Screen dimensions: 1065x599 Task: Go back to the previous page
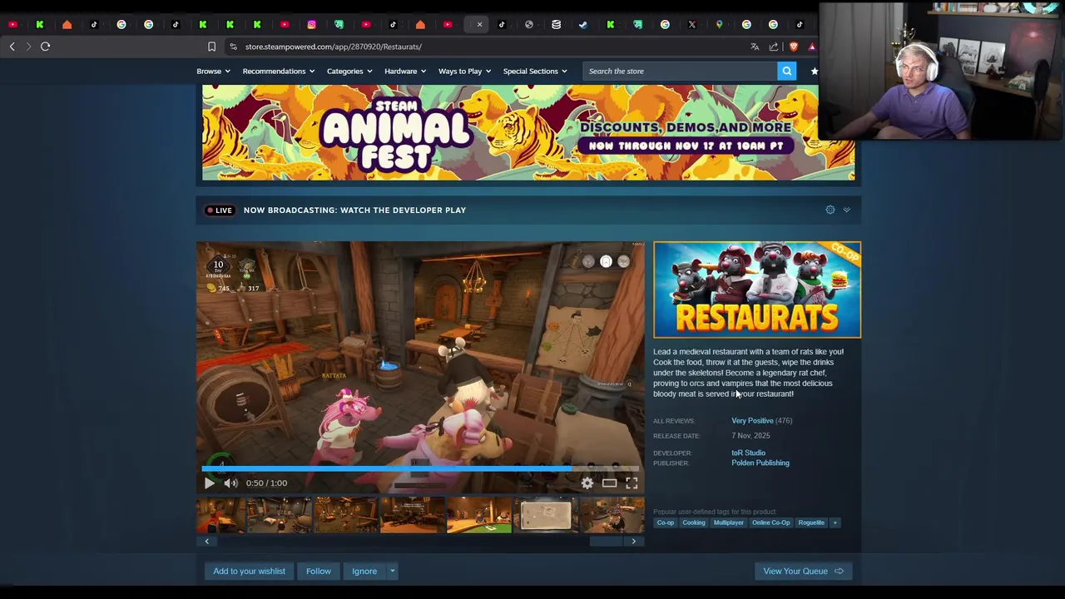[12, 47]
